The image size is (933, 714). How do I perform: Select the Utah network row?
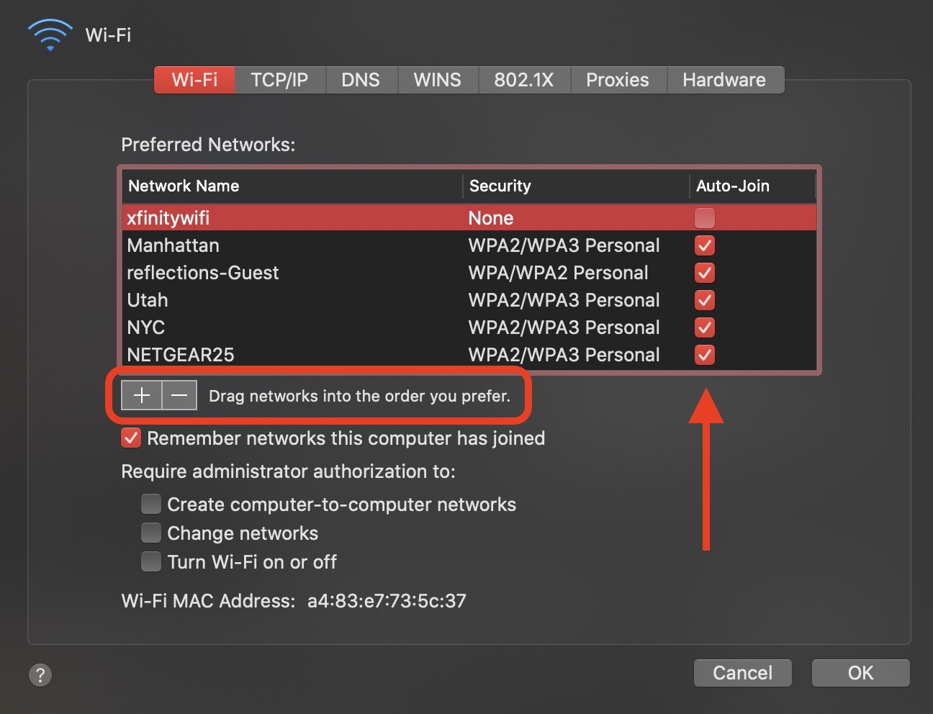(288, 300)
